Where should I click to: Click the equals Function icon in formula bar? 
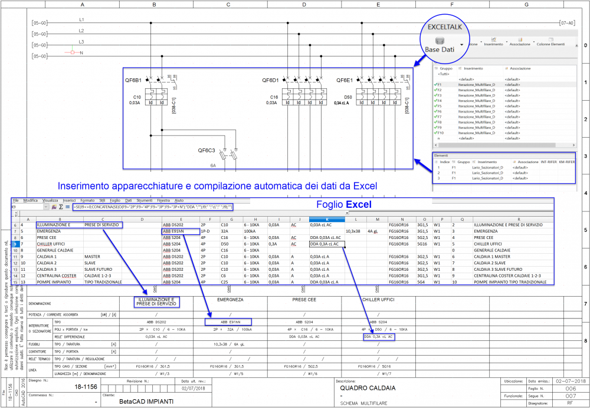[67, 207]
